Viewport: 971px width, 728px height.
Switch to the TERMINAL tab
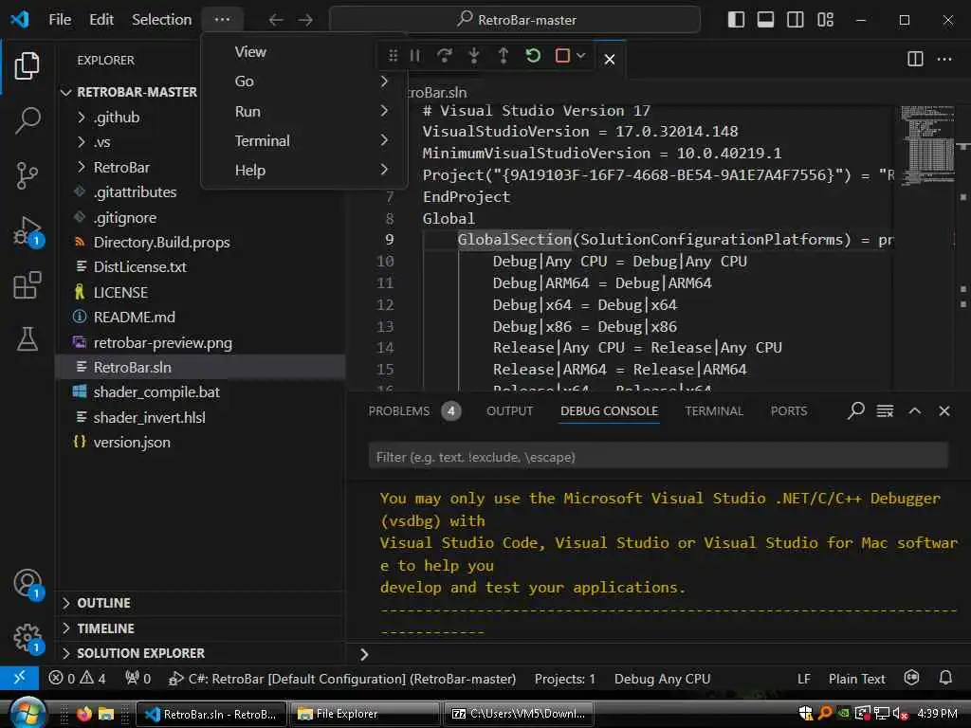(713, 411)
